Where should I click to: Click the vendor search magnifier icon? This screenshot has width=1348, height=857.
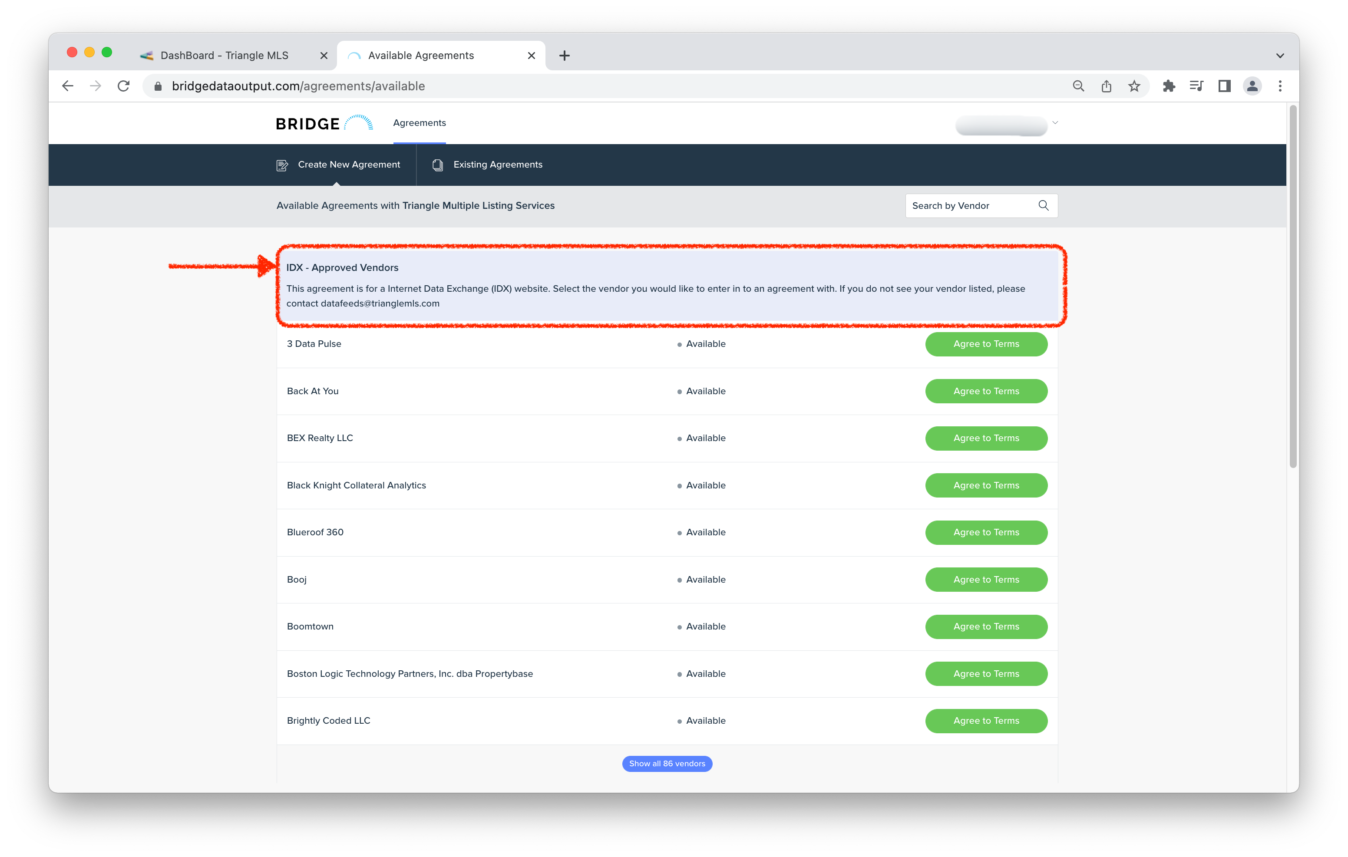pos(1043,205)
